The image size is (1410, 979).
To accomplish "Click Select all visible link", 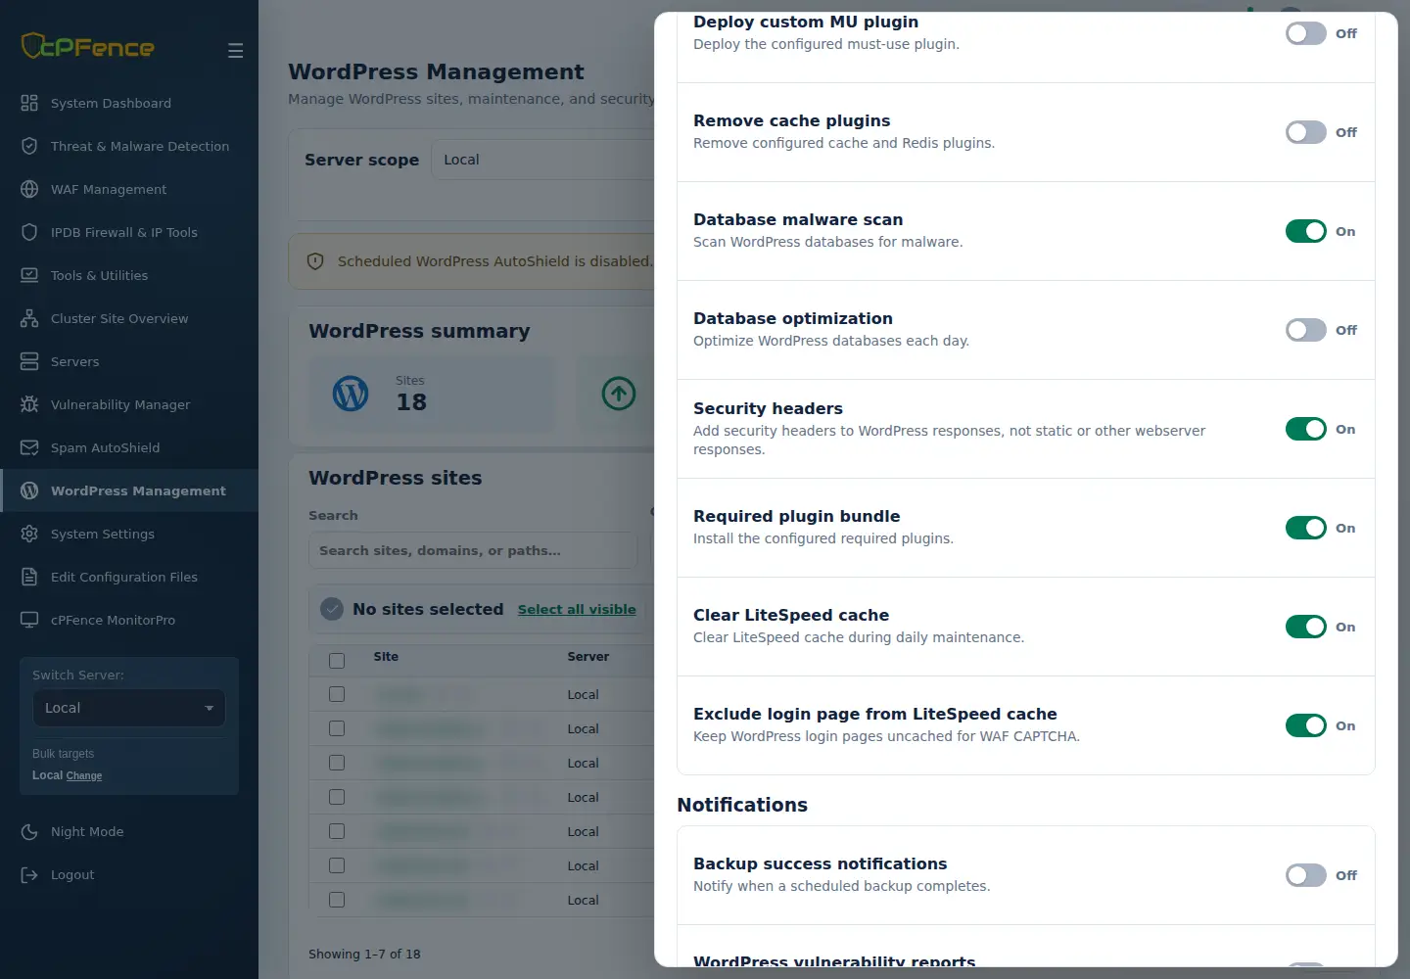I will click(x=577, y=609).
